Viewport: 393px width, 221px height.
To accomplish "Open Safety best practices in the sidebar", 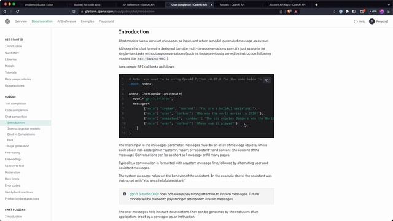I will point(19,192).
